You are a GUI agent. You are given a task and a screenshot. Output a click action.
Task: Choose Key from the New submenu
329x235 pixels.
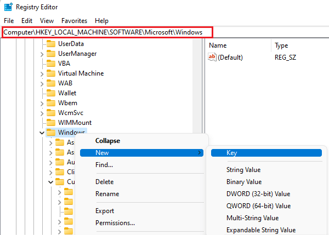click(231, 153)
